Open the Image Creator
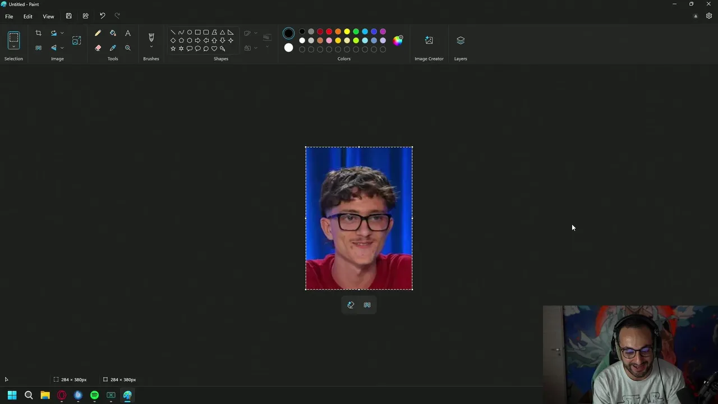Image resolution: width=718 pixels, height=404 pixels. click(429, 40)
